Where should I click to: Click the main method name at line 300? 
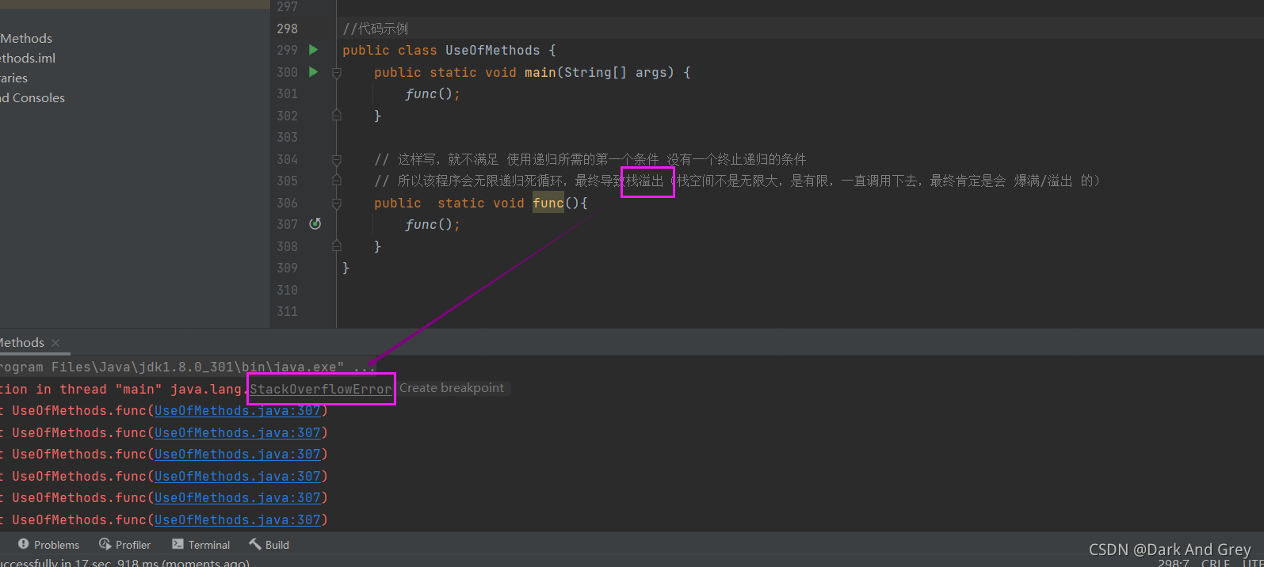click(x=540, y=73)
